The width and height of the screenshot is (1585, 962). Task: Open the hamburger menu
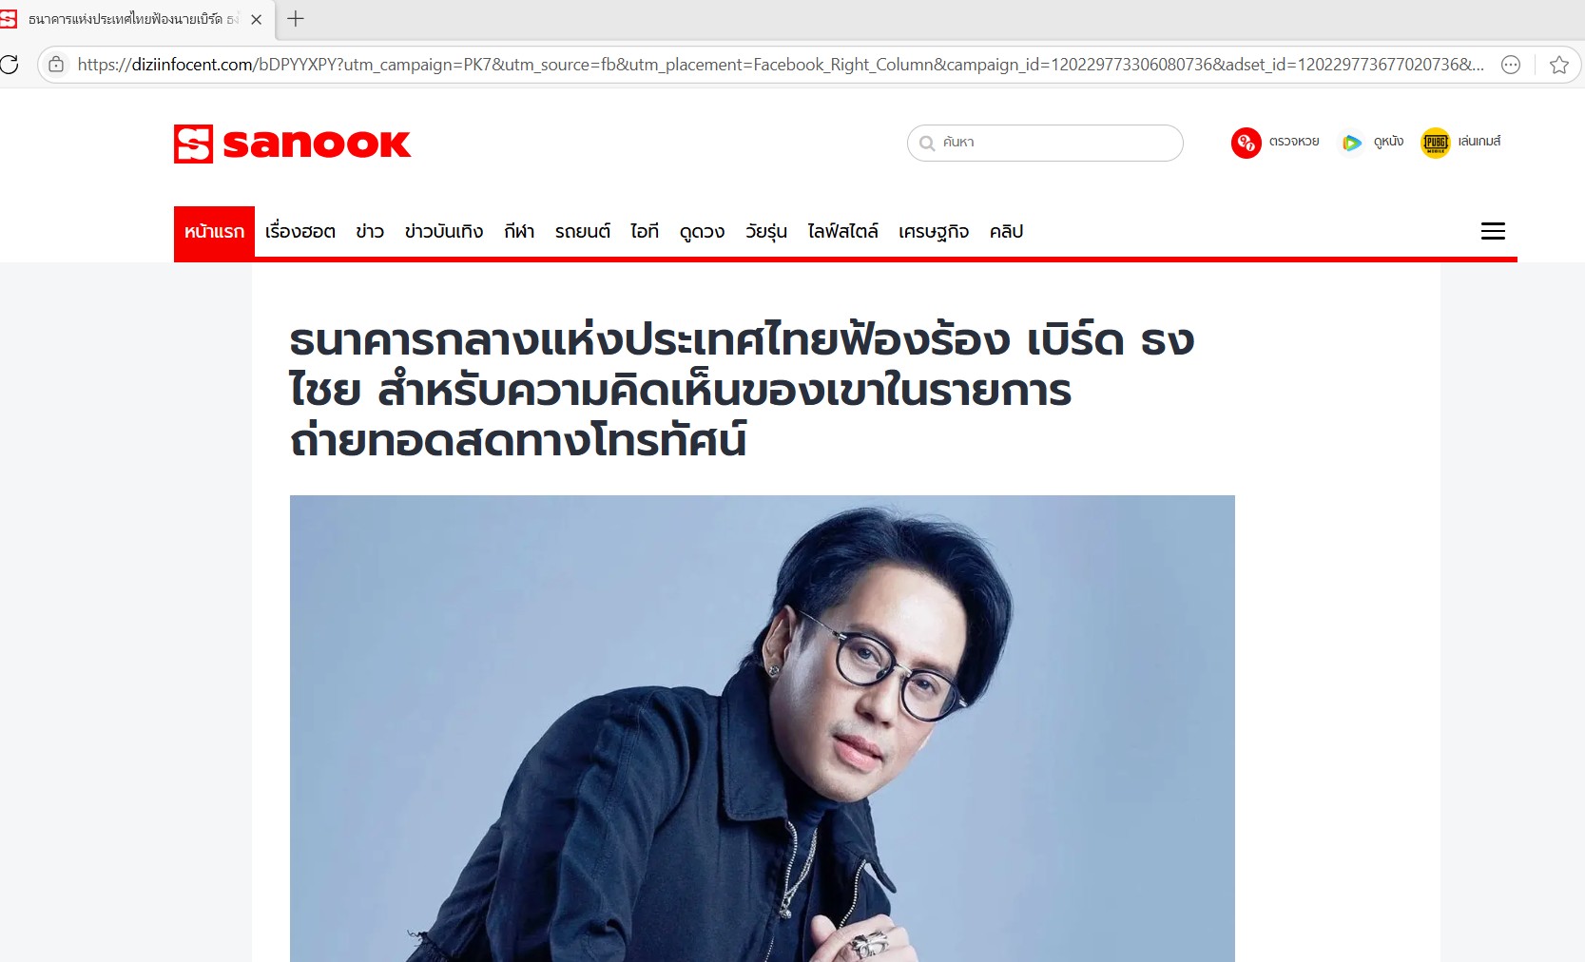tap(1493, 231)
